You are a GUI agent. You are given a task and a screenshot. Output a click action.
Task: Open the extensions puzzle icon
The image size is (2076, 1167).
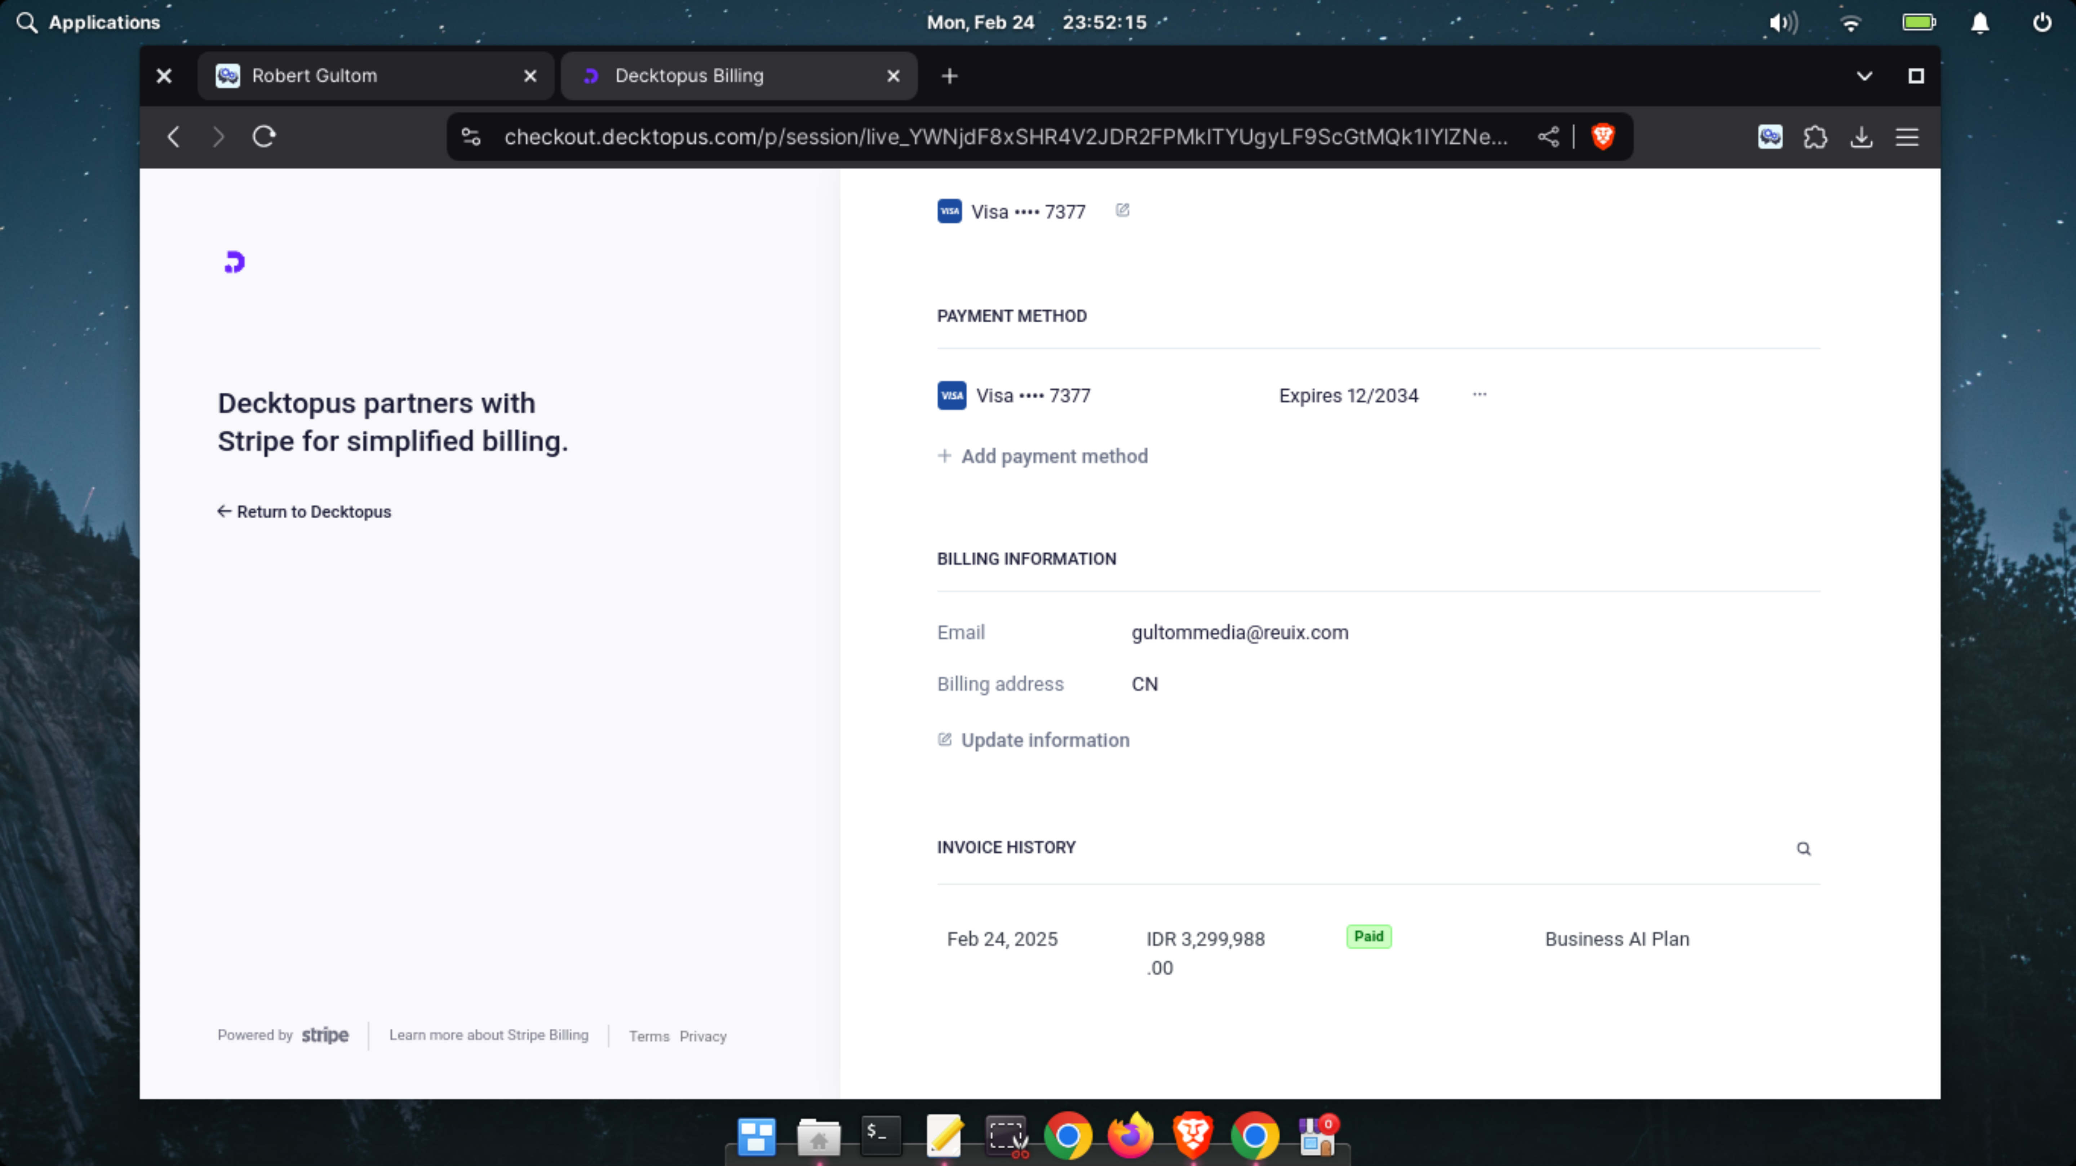[x=1815, y=137]
